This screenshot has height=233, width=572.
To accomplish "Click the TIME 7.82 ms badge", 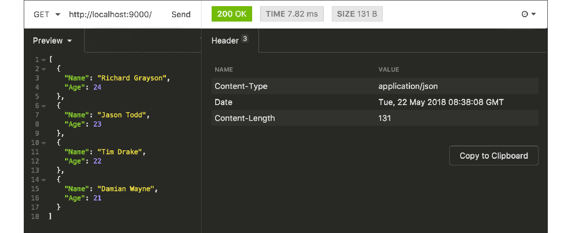I will point(292,14).
